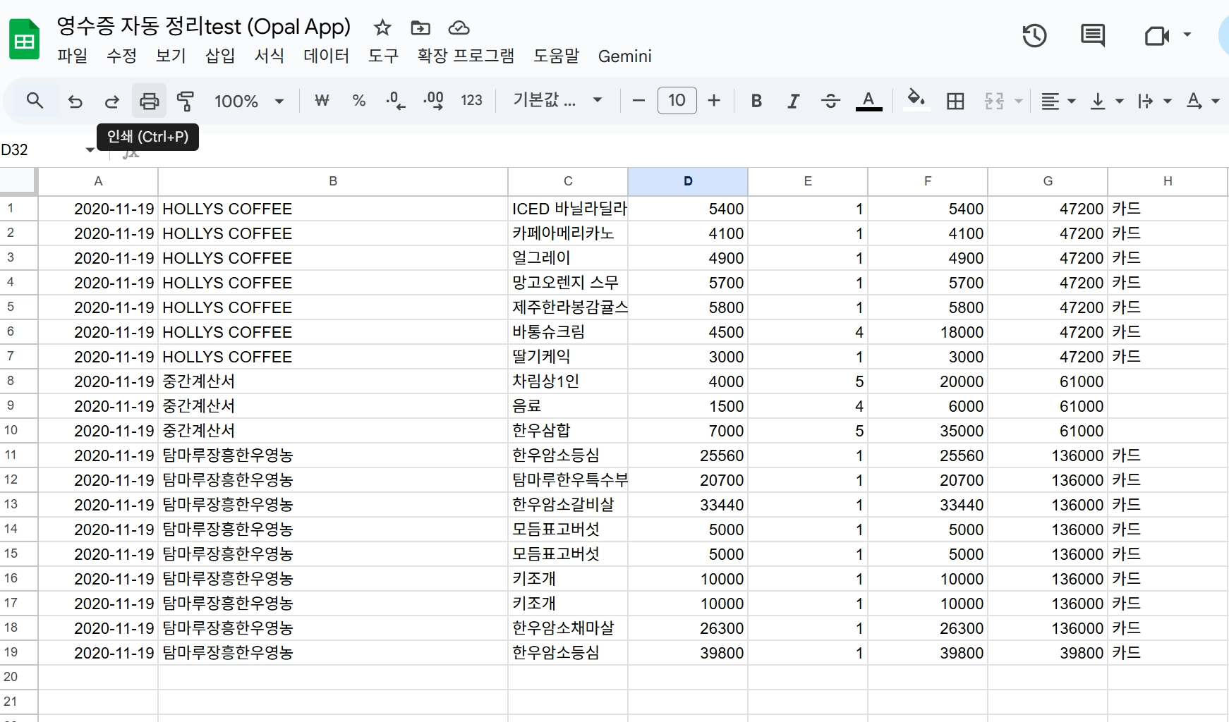Click the merge cells icon
1229x722 pixels.
[994, 101]
